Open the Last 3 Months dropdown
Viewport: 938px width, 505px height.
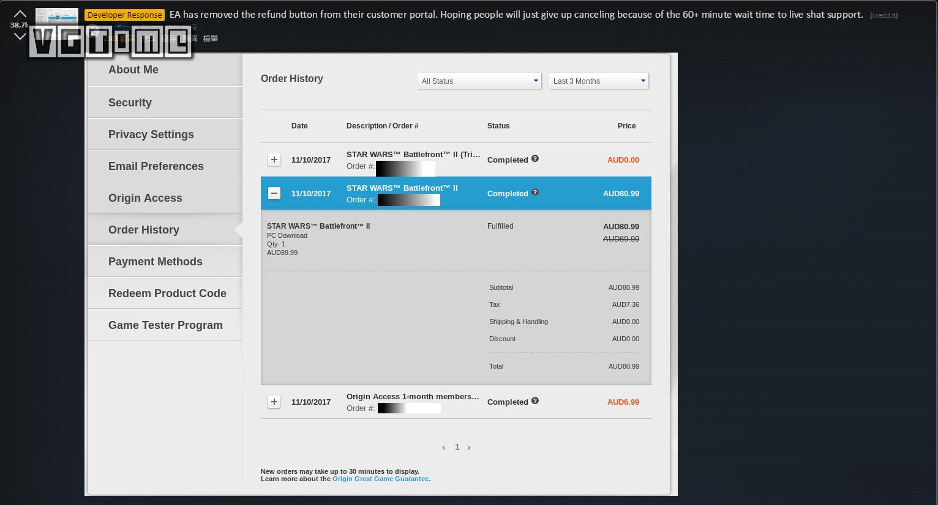[x=599, y=81]
